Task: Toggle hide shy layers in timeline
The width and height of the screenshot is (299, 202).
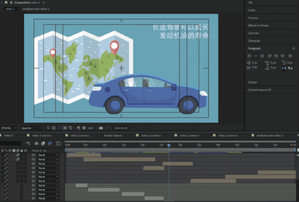Action: pos(36,143)
